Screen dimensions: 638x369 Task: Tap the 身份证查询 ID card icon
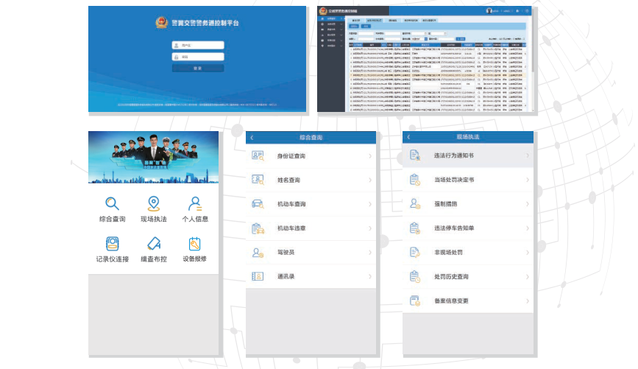point(258,156)
